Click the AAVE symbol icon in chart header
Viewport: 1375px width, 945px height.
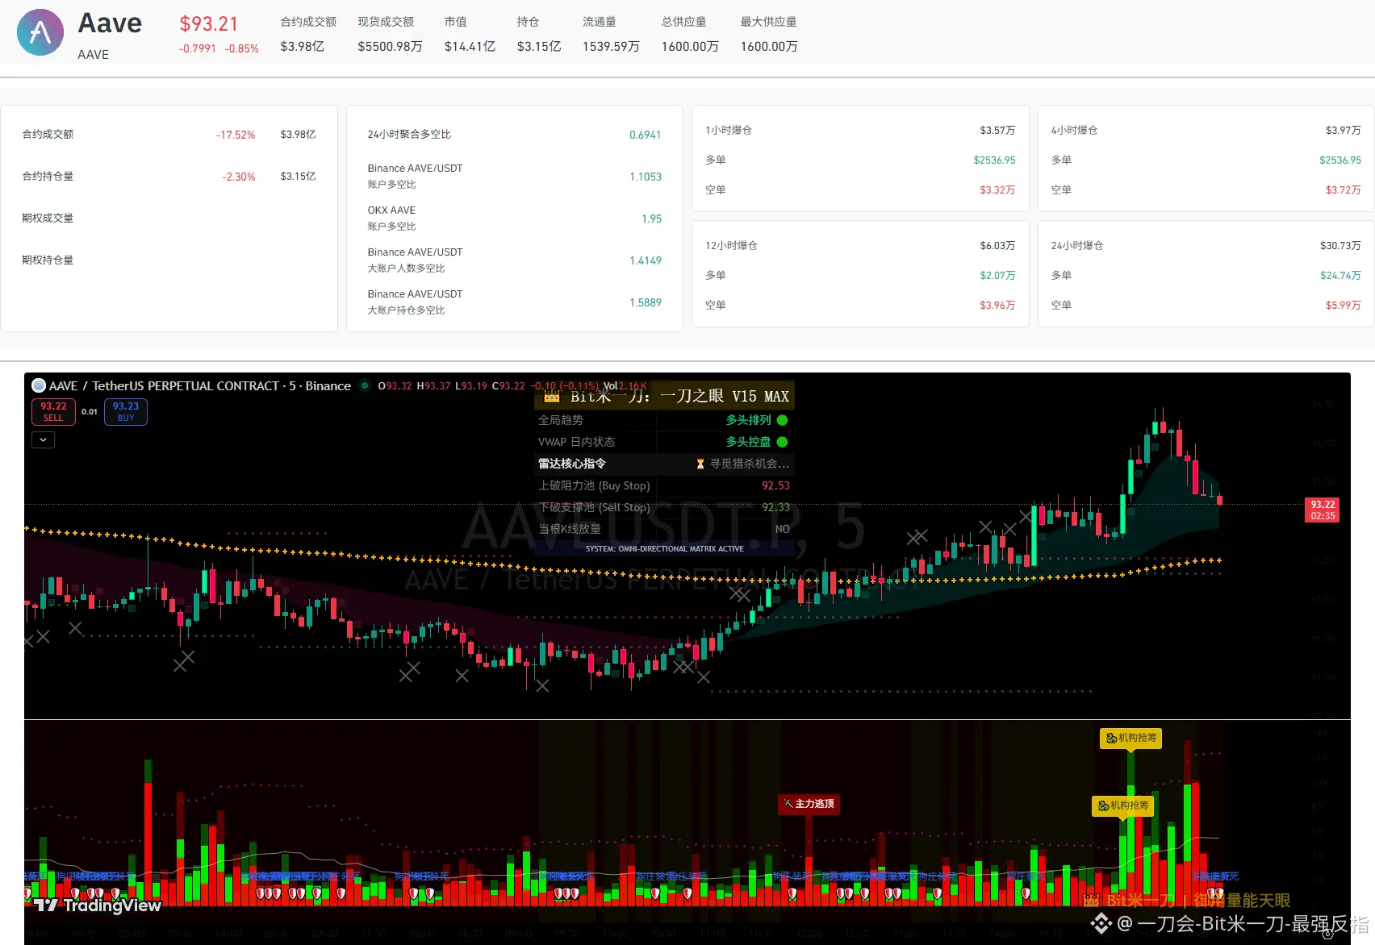[x=39, y=385]
